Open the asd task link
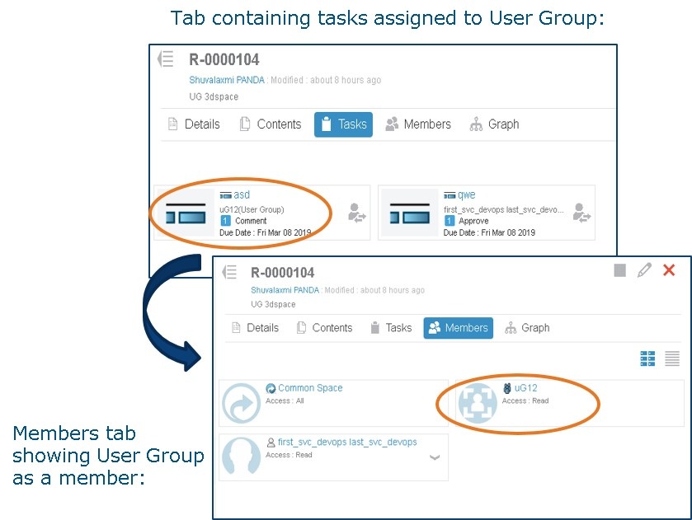 click(x=242, y=194)
